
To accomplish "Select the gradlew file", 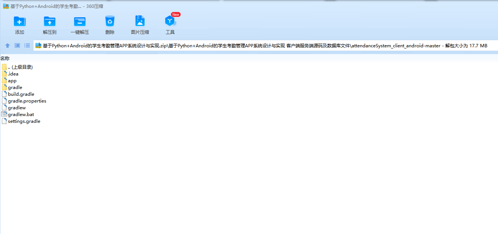I will pyautogui.click(x=14, y=107).
